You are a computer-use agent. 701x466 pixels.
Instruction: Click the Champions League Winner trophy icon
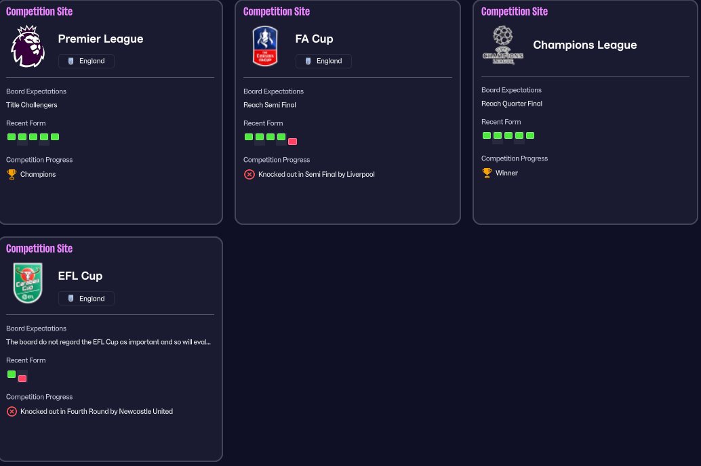(x=487, y=173)
